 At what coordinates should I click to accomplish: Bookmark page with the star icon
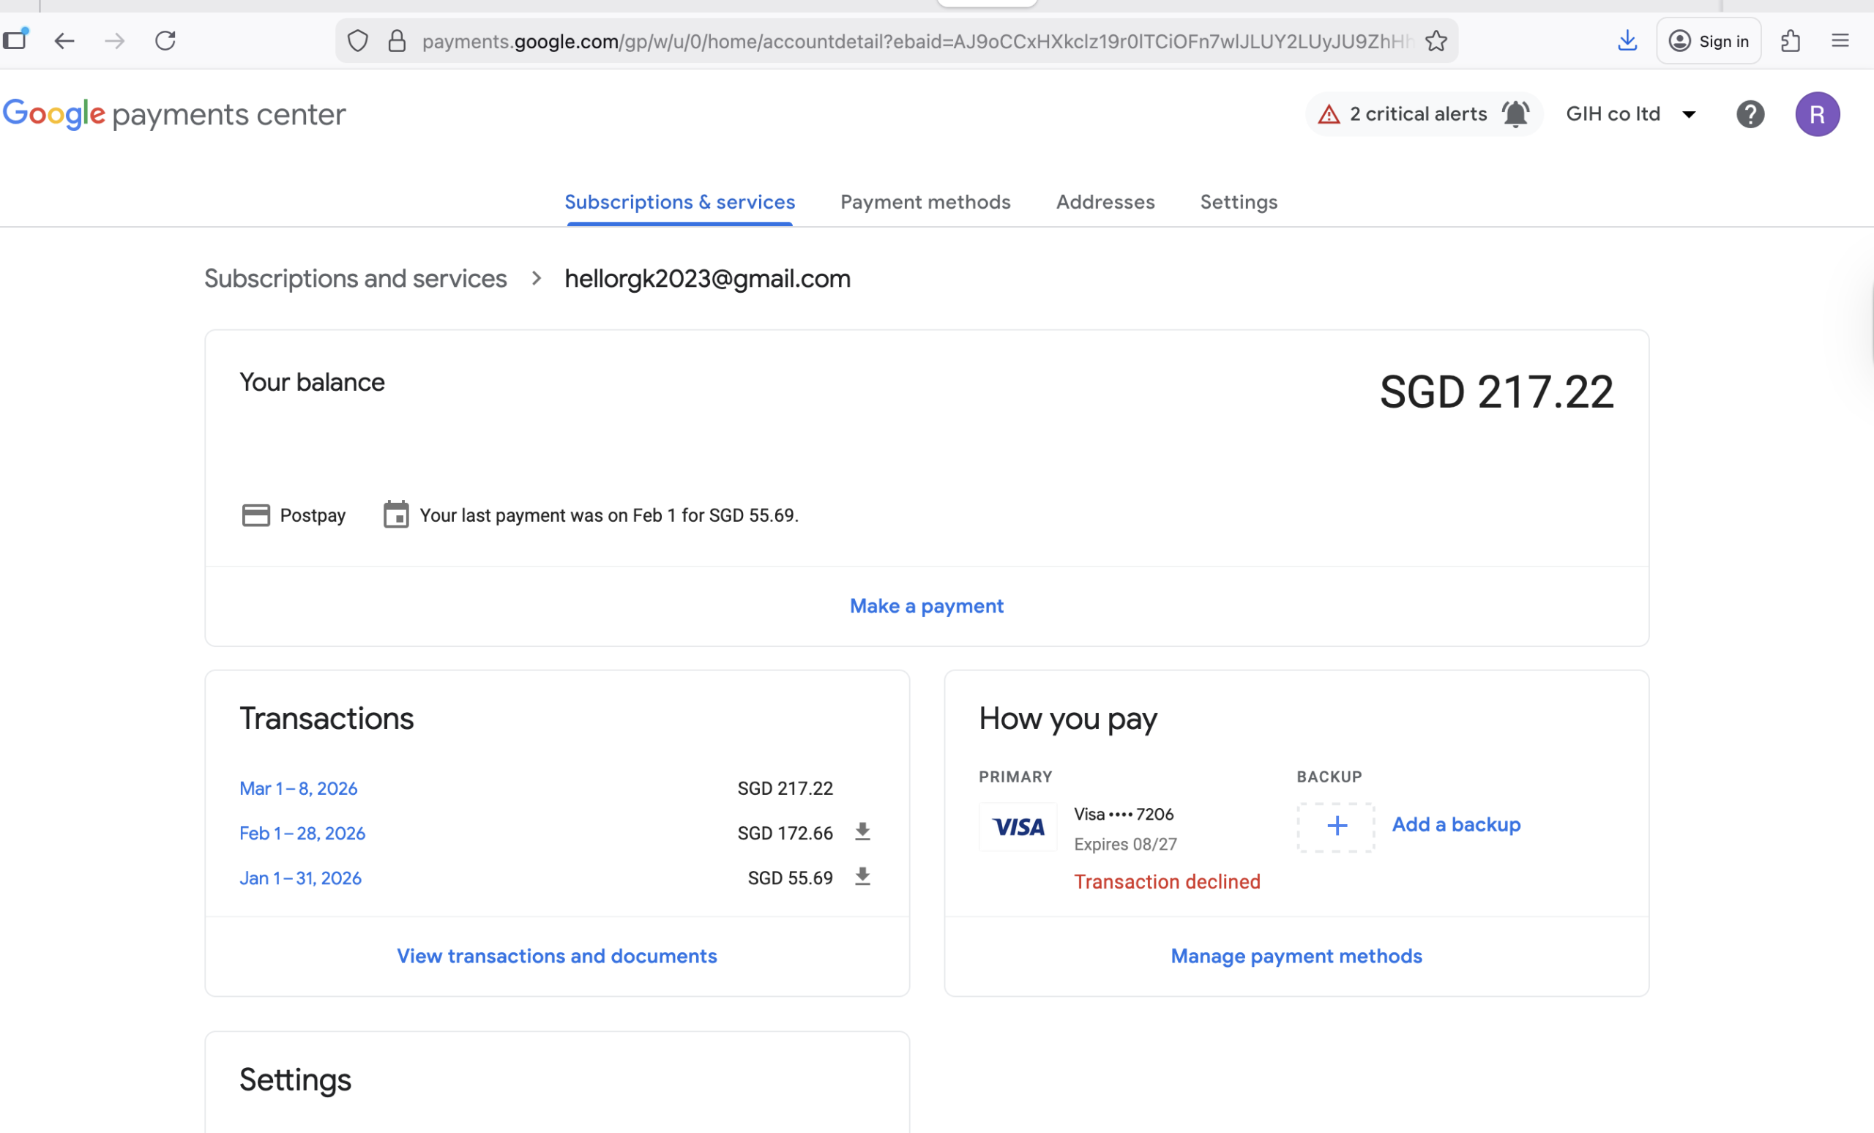pos(1436,40)
